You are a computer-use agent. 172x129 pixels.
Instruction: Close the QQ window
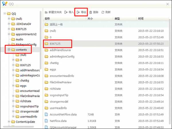[x=168, y=4]
